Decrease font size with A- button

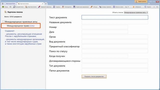pyautogui.click(x=154, y=7)
